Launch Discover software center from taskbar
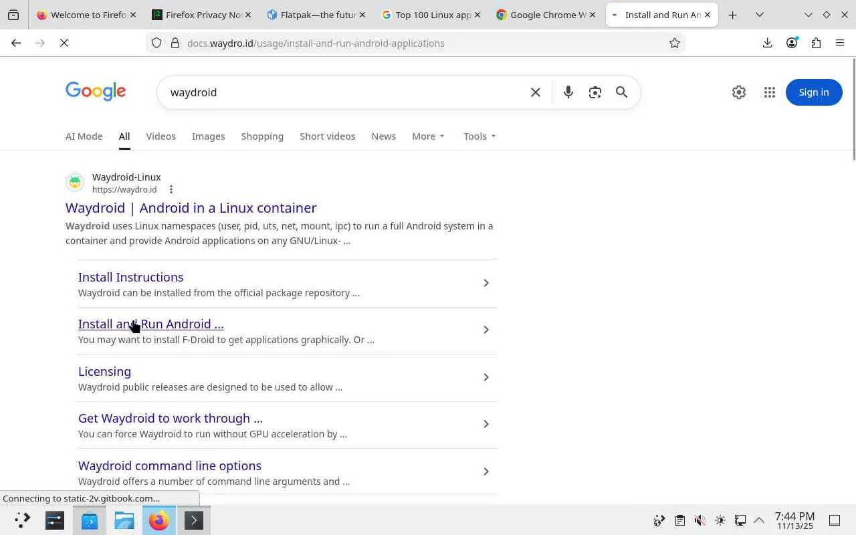Viewport: 856px width, 535px height. [90, 520]
